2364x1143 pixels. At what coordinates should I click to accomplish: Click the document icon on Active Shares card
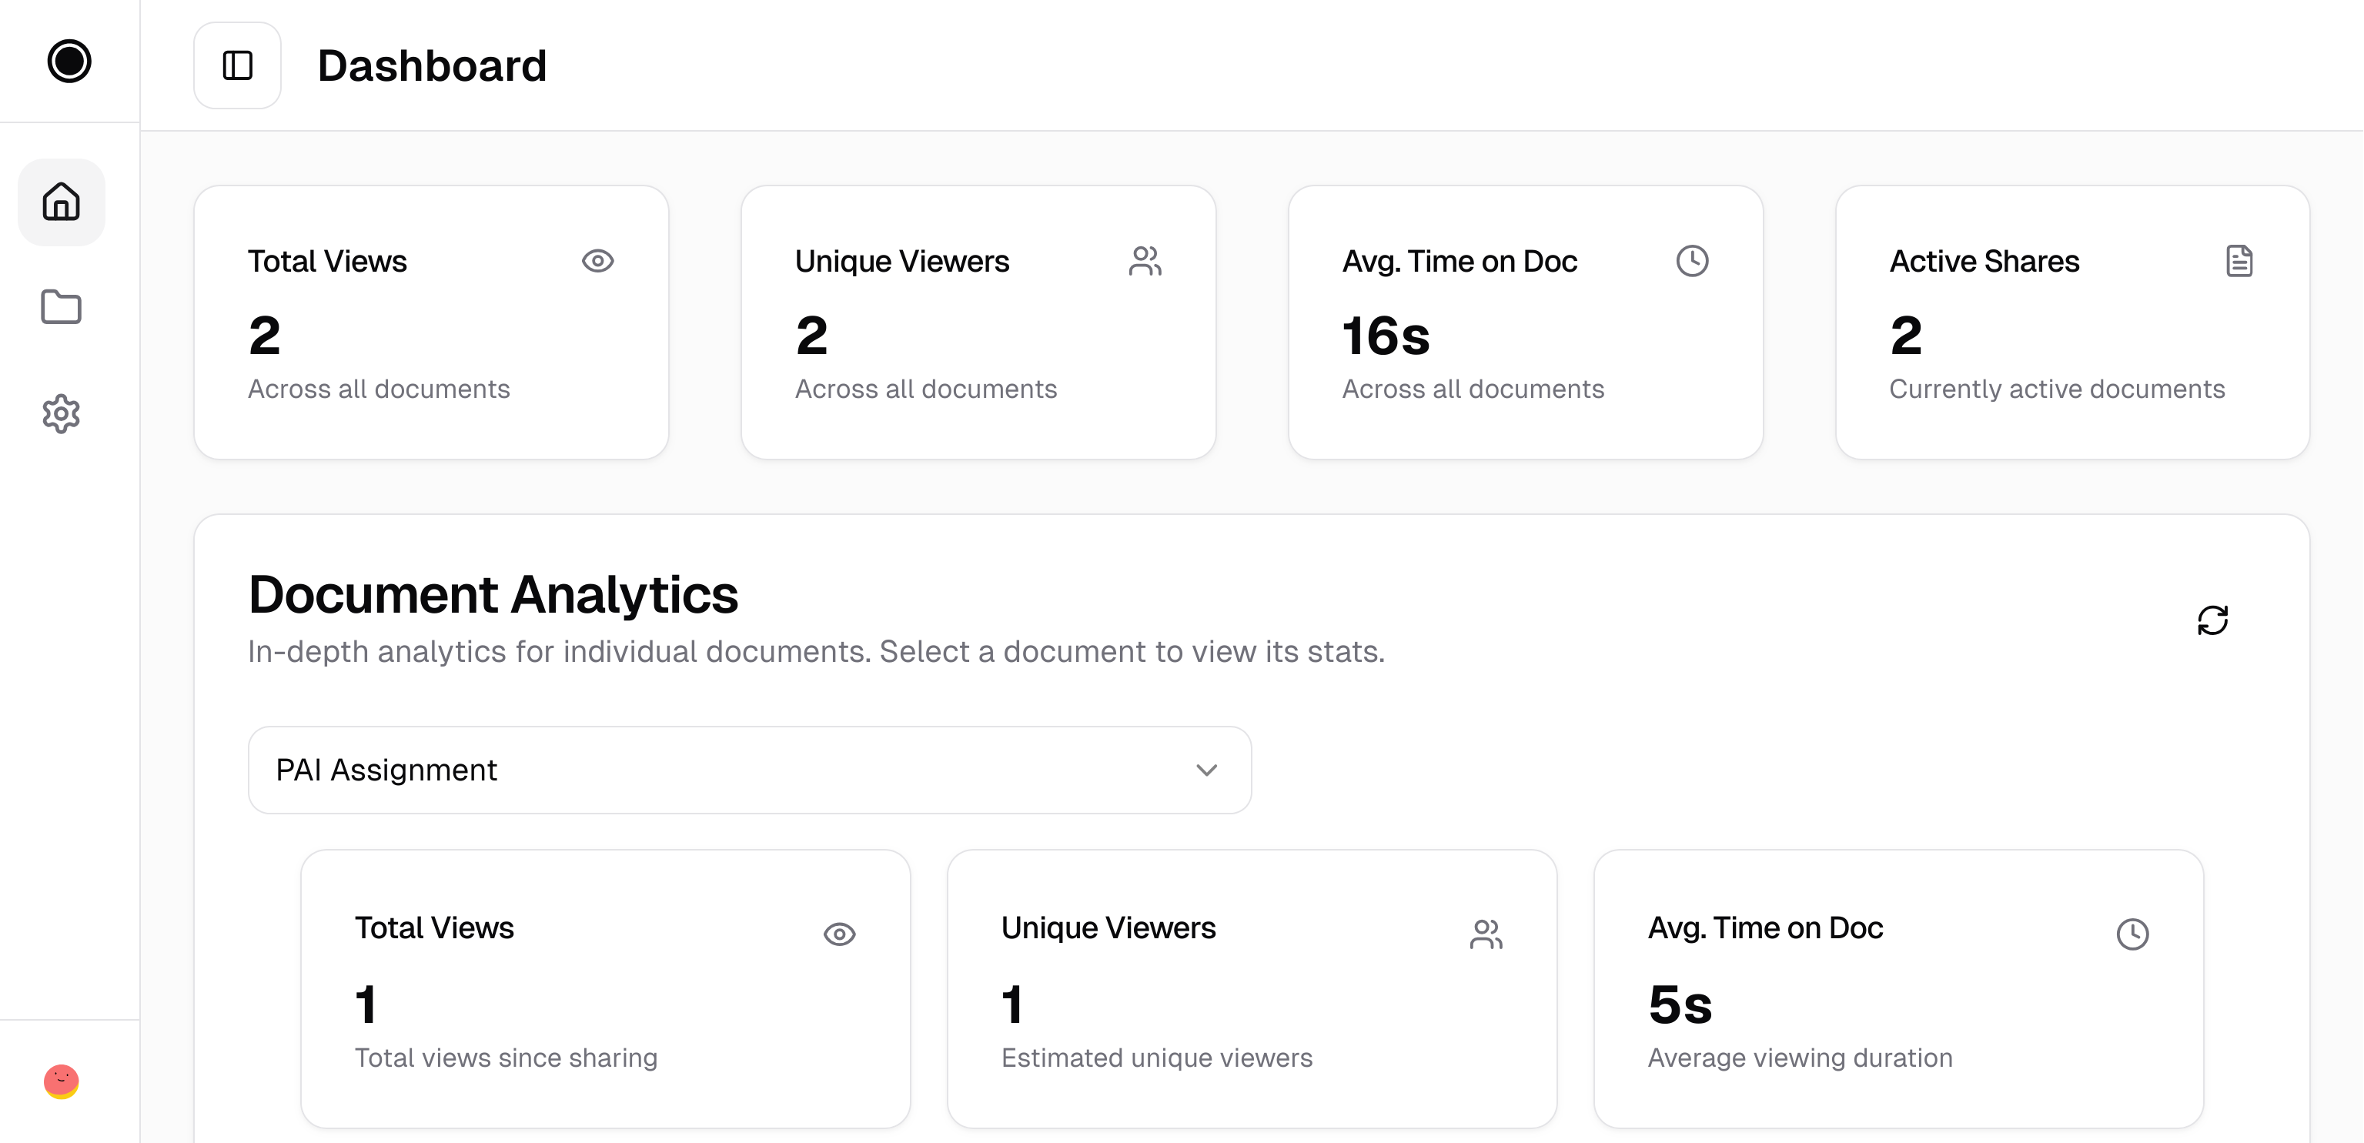coord(2239,260)
